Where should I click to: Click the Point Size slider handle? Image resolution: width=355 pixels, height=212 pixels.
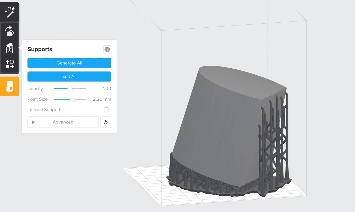point(72,99)
